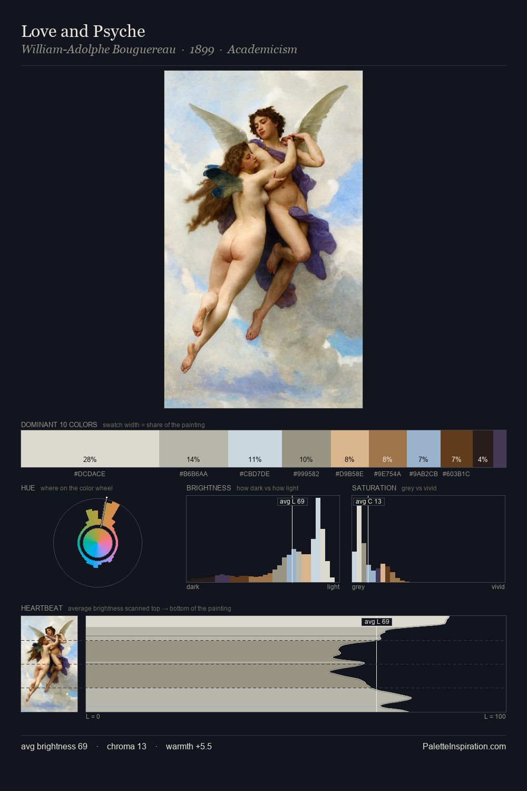Click the hex code #603B1C text
Image resolution: width=527 pixels, height=791 pixels.
tap(456, 474)
